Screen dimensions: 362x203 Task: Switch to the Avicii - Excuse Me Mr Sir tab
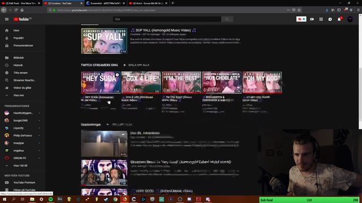click(x=148, y=3)
